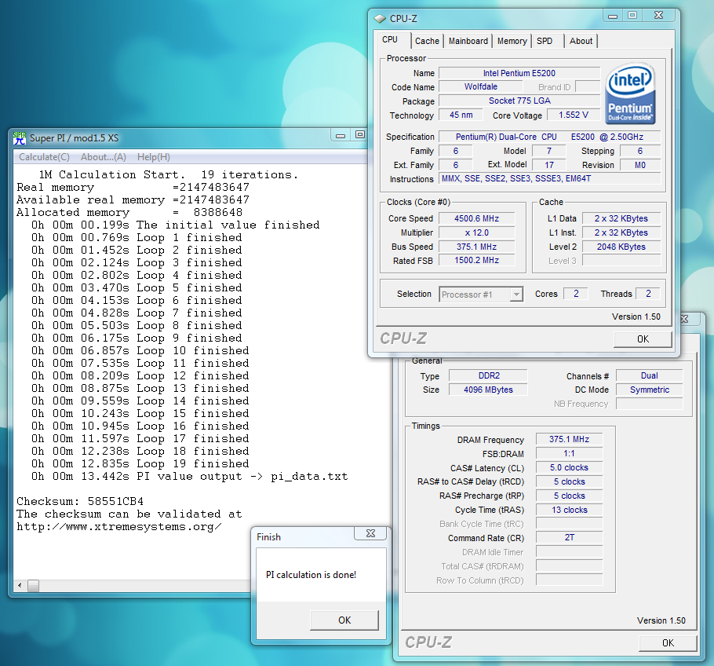Image resolution: width=714 pixels, height=666 pixels.
Task: Click the horizontal scrollbar in Super PI
Action: [32, 585]
